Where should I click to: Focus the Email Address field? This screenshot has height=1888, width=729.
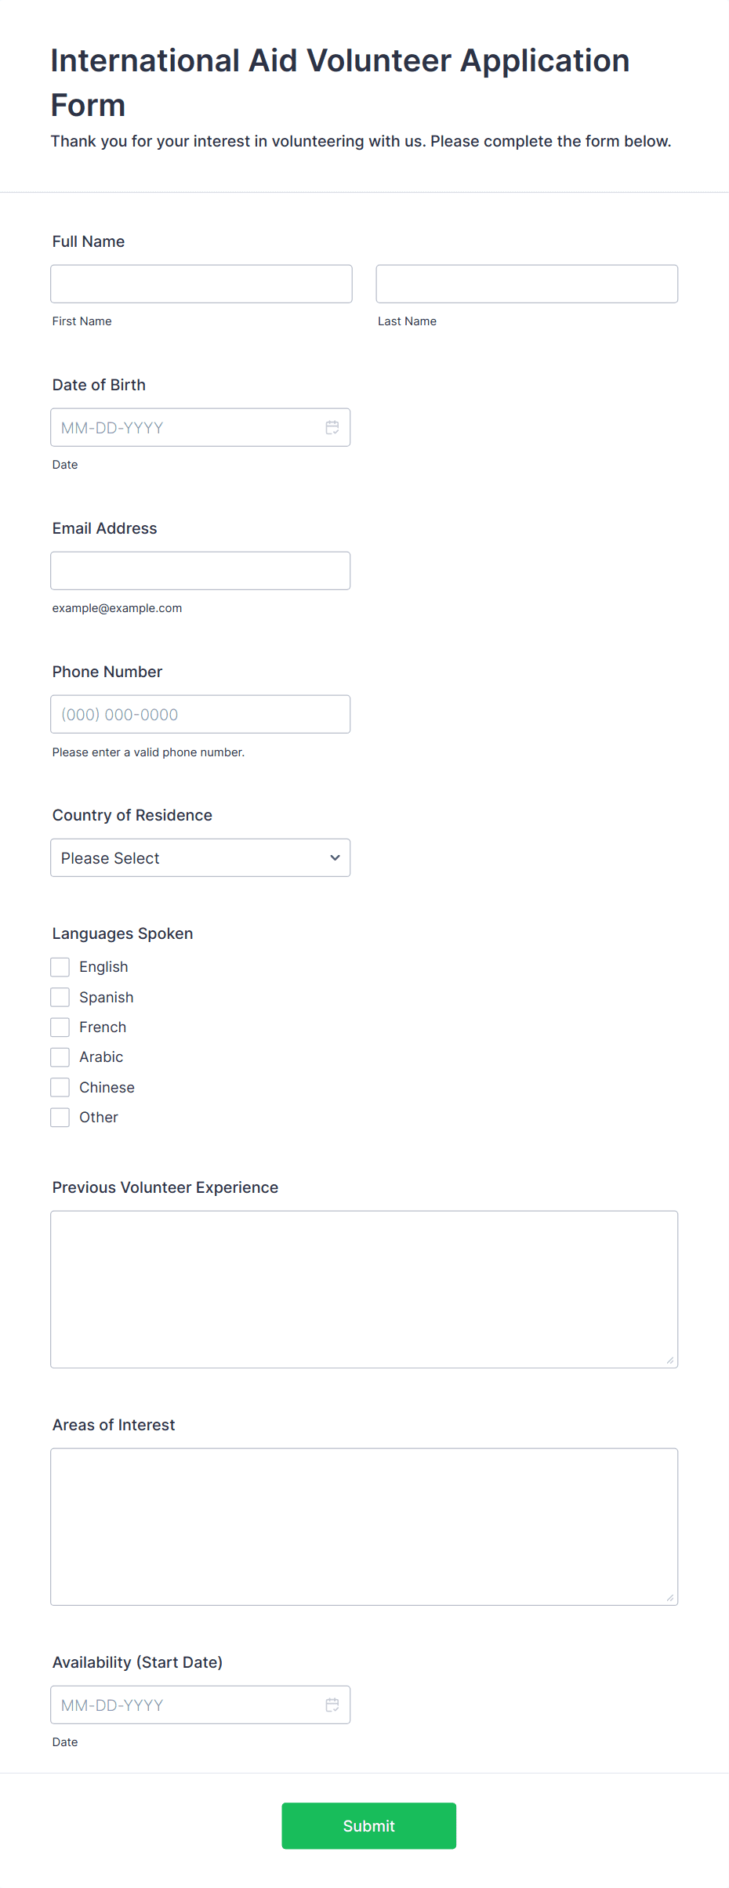200,570
